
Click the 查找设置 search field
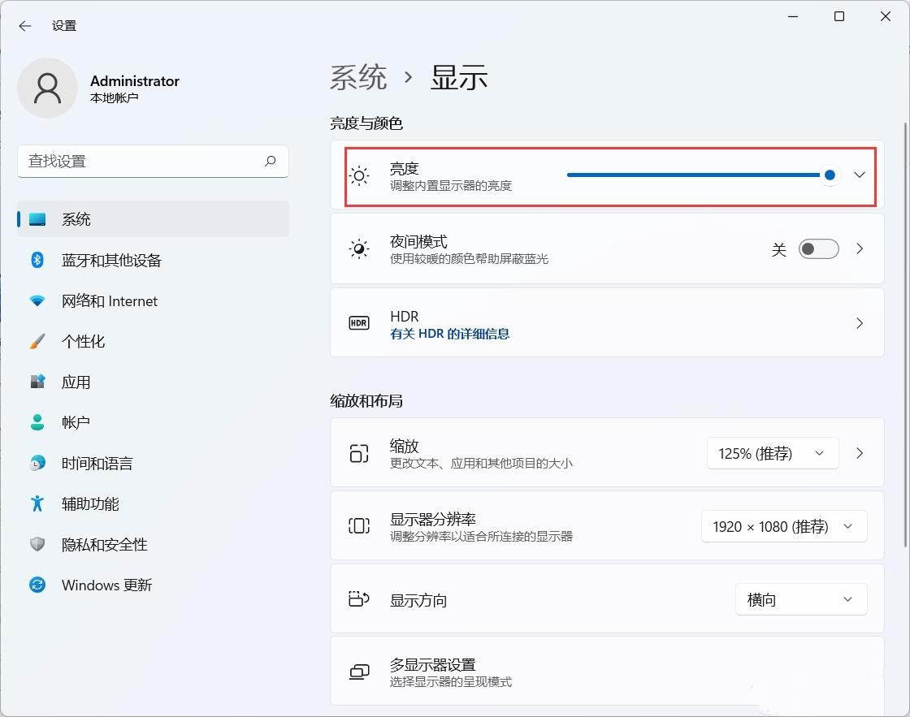point(142,161)
